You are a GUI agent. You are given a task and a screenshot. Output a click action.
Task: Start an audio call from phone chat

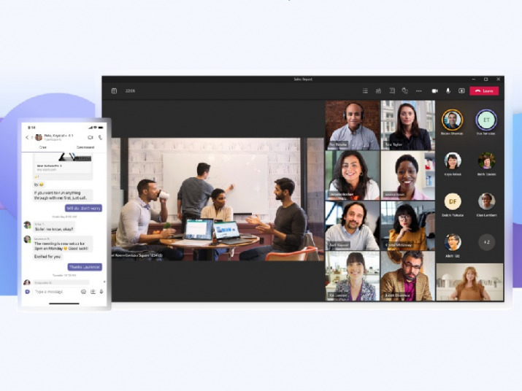point(100,137)
